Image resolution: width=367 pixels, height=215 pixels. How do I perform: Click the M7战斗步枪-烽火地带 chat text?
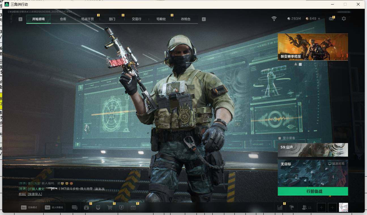77,189
